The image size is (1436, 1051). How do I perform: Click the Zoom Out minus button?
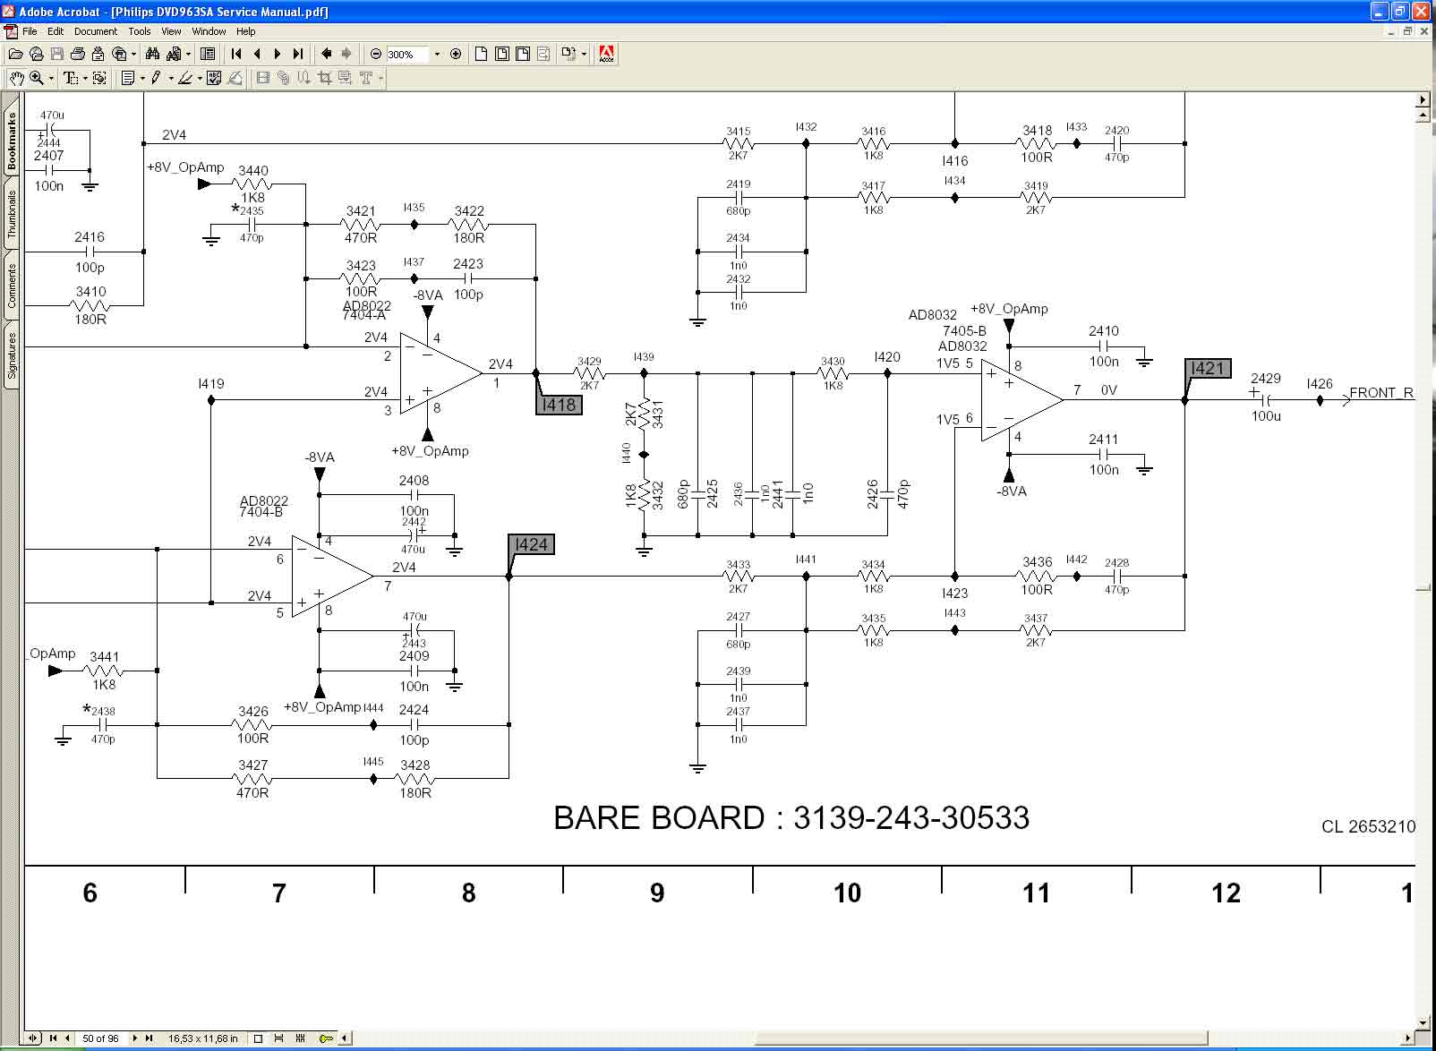point(376,54)
